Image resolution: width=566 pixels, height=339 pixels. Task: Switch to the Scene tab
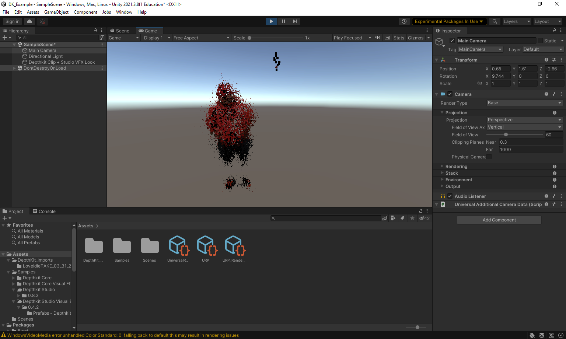coord(122,31)
